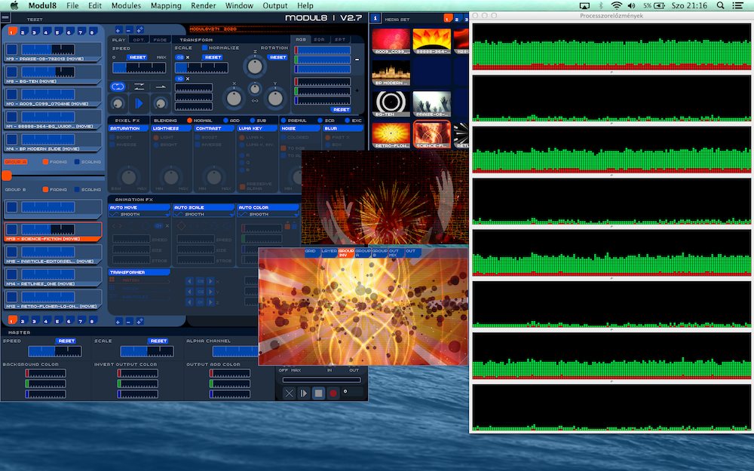Add a layer with the top plus icon

pyautogui.click(x=118, y=30)
